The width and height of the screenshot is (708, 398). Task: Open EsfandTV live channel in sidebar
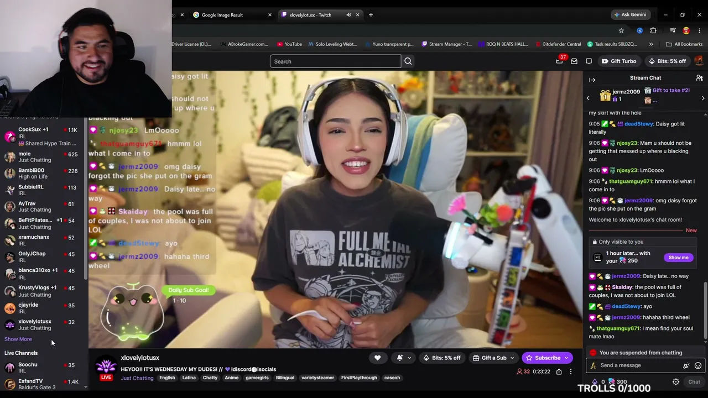pyautogui.click(x=44, y=384)
